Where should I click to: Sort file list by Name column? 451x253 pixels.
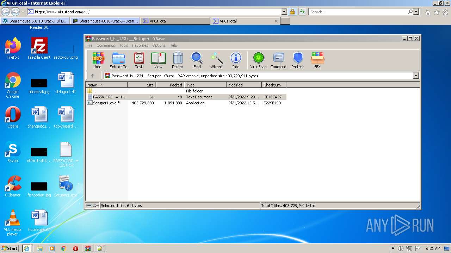[x=107, y=85]
